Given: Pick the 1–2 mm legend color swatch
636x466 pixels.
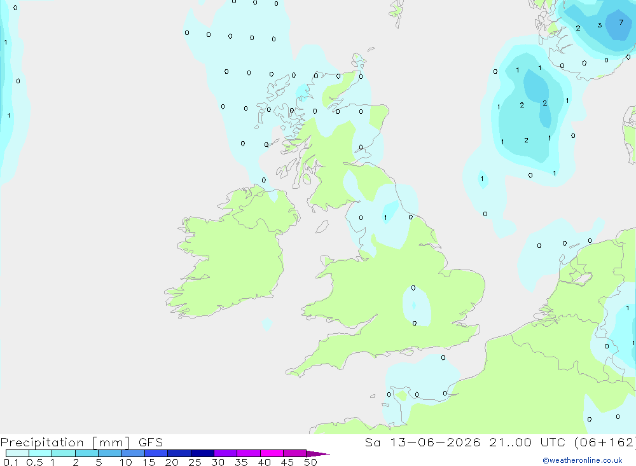Looking at the screenshot, I should click(64, 453).
